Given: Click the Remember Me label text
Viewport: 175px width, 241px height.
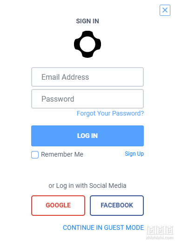Looking at the screenshot, I should coord(62,154).
